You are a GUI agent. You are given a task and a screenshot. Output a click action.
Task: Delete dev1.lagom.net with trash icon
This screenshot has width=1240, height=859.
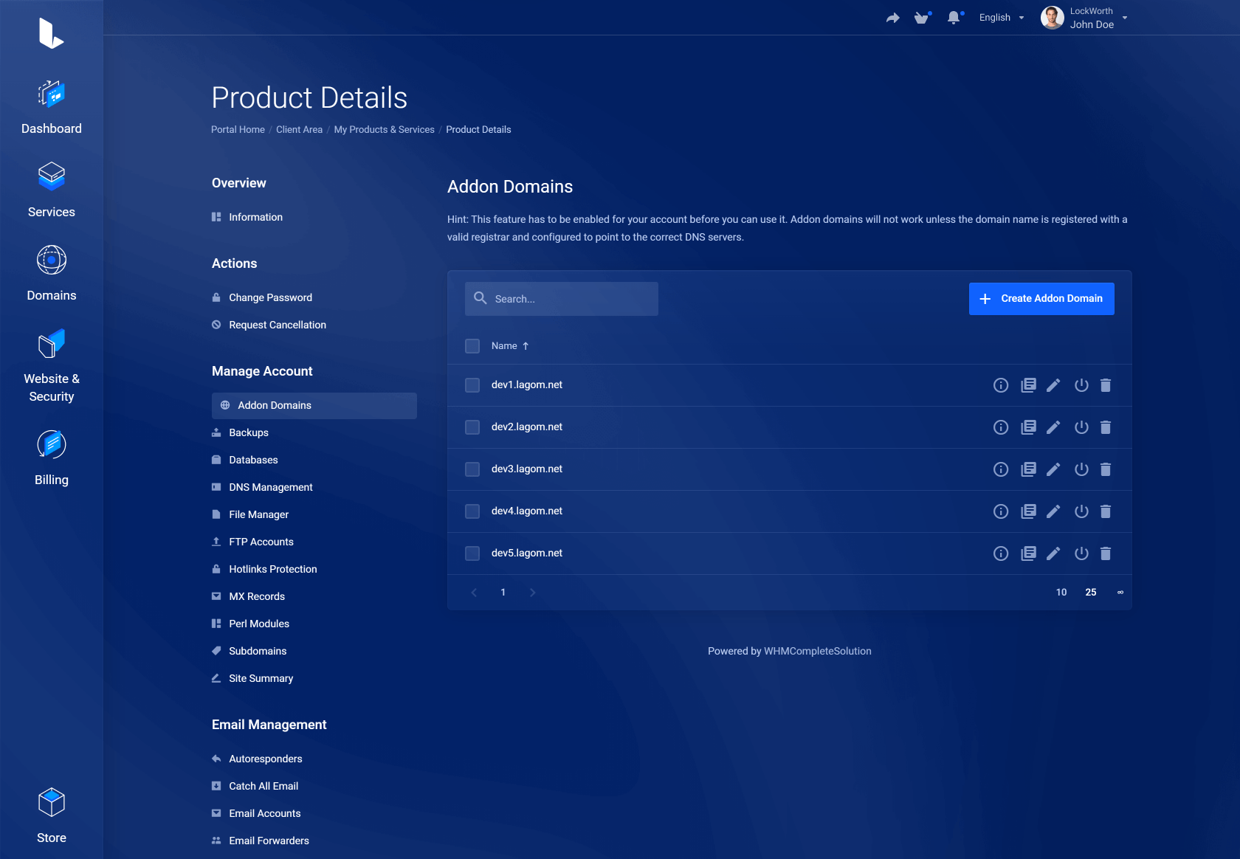(1106, 385)
